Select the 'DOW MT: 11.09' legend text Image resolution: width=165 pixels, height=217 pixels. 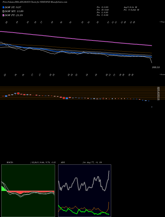click(x=14, y=12)
